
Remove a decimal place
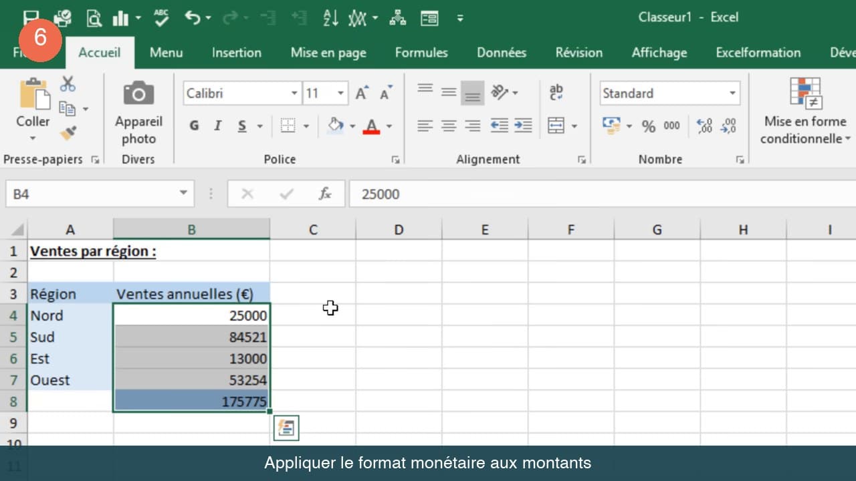pos(728,126)
